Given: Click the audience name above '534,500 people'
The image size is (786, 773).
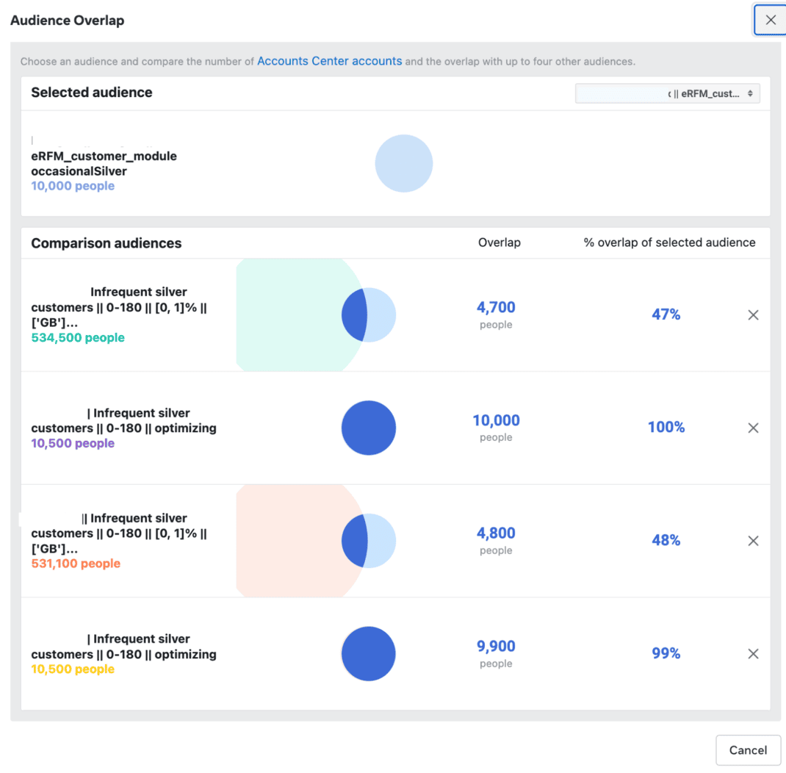Looking at the screenshot, I should (119, 307).
